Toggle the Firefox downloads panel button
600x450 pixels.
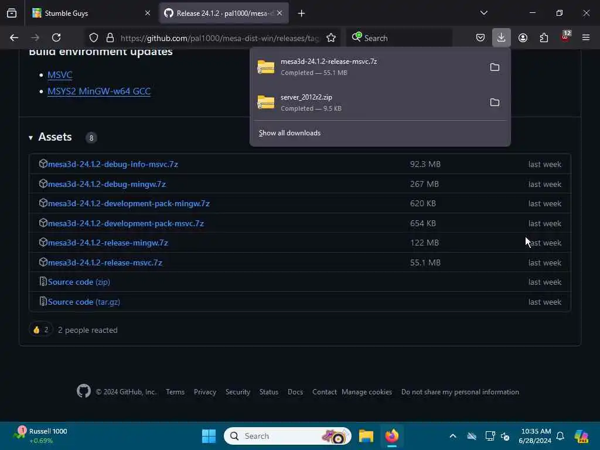pyautogui.click(x=502, y=37)
